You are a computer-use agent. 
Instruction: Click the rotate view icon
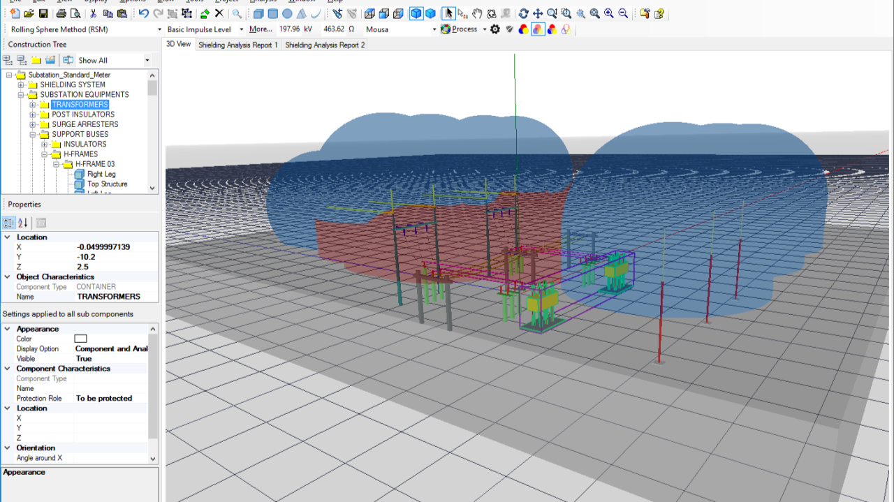click(523, 13)
